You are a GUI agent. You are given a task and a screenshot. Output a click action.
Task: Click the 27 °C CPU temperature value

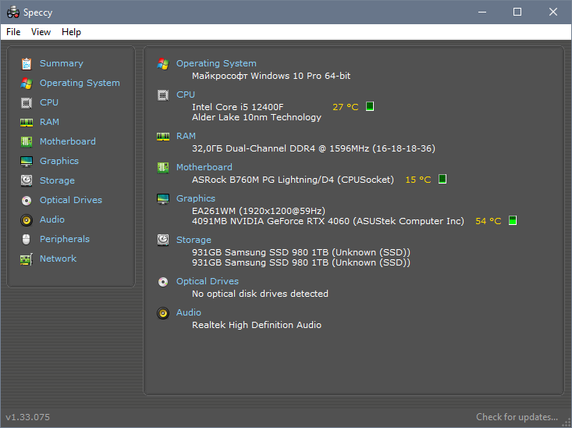[345, 107]
